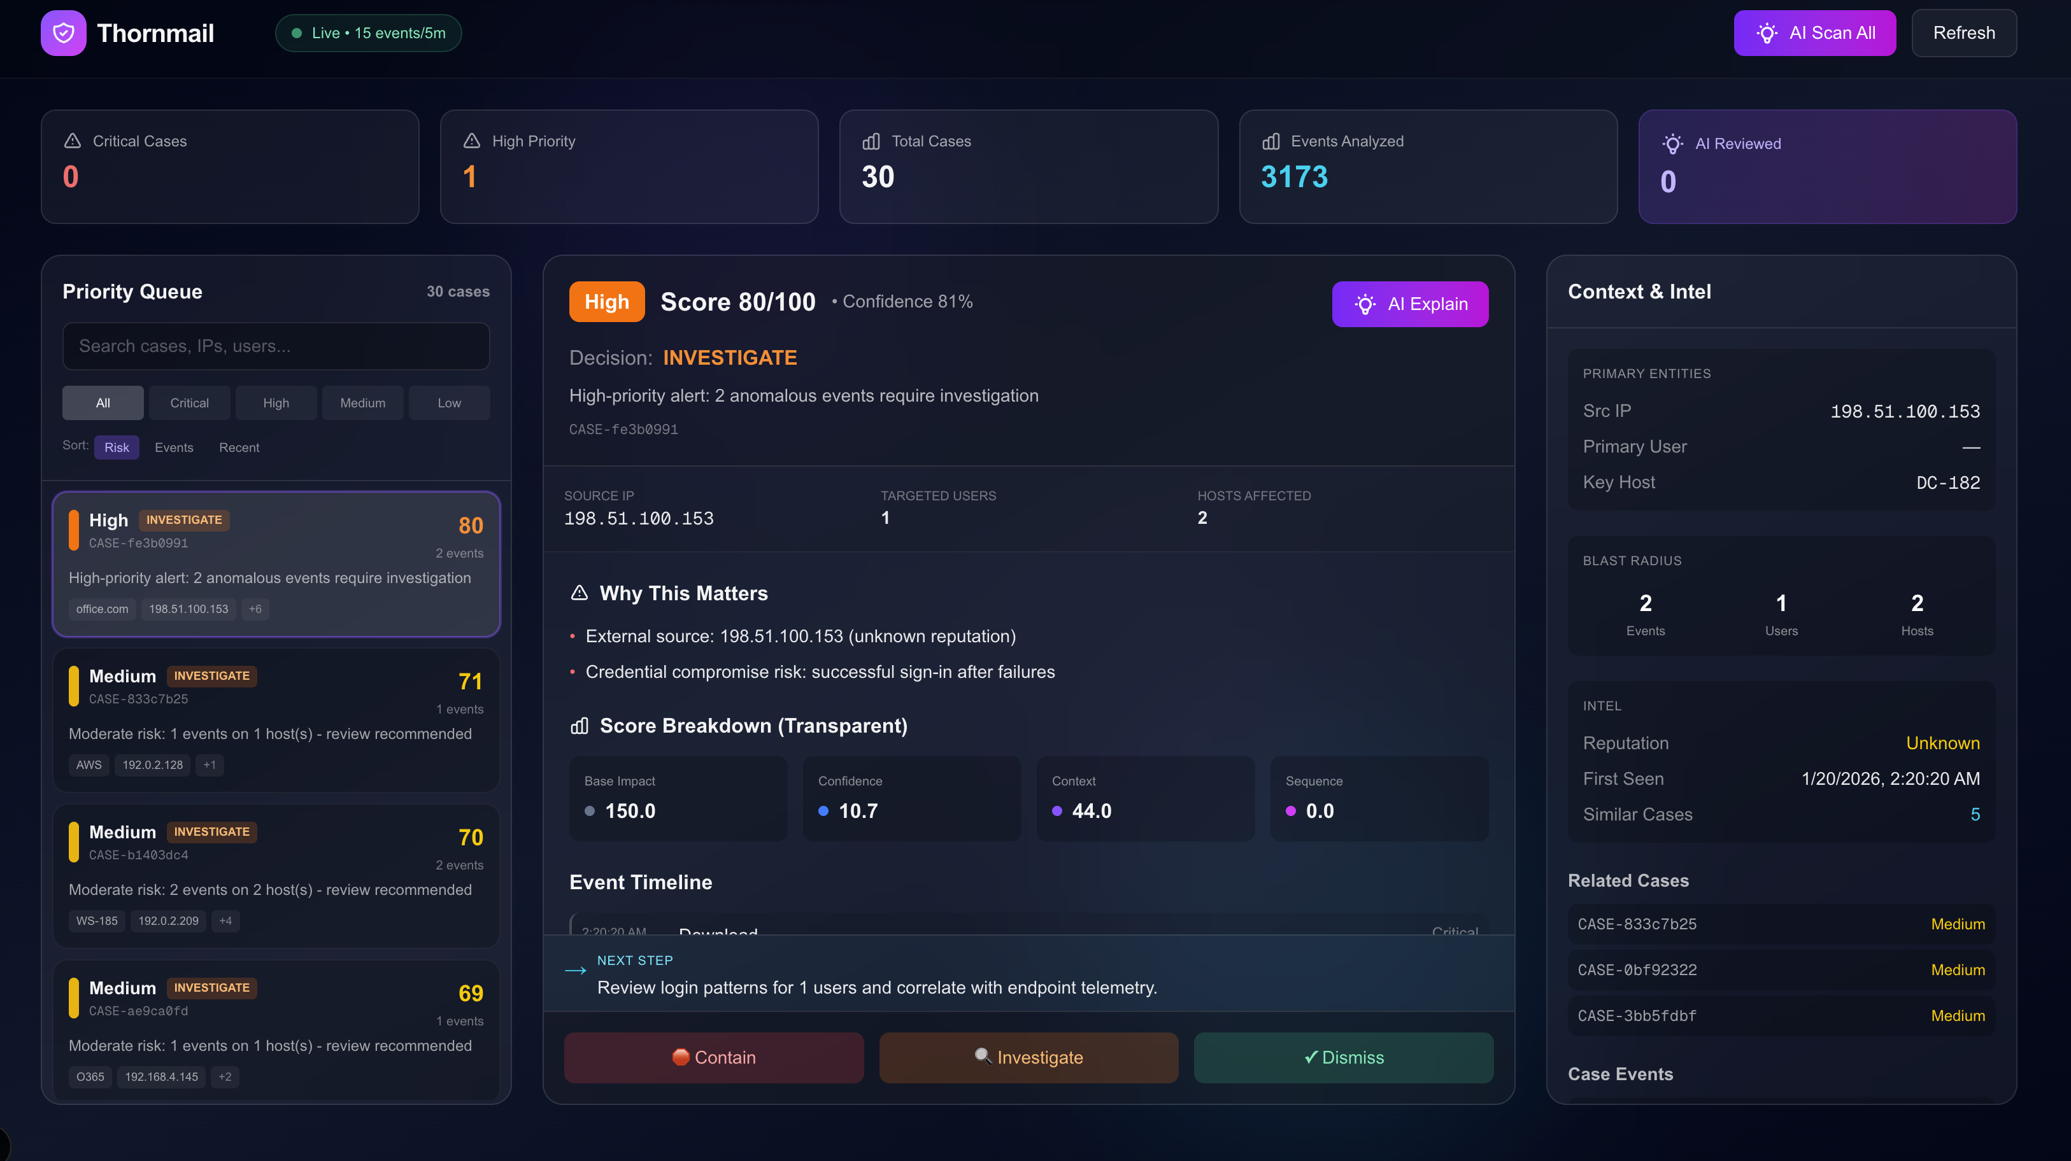Click the Critical Cases warning triangle icon
Screen dimensions: 2071x1161
click(x=73, y=141)
